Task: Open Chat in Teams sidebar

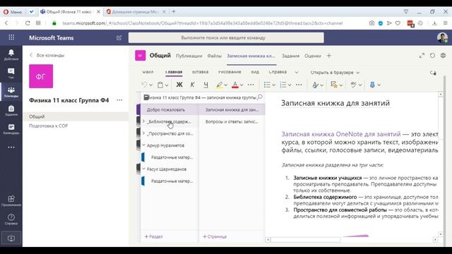Action: click(x=11, y=73)
